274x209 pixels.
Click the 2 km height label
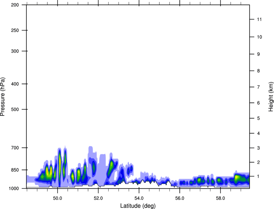tap(259, 162)
